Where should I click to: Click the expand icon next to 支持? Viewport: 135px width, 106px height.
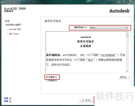pos(10,101)
